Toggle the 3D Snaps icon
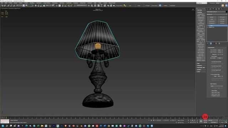The width and height of the screenshot is (228, 128). click(63, 6)
